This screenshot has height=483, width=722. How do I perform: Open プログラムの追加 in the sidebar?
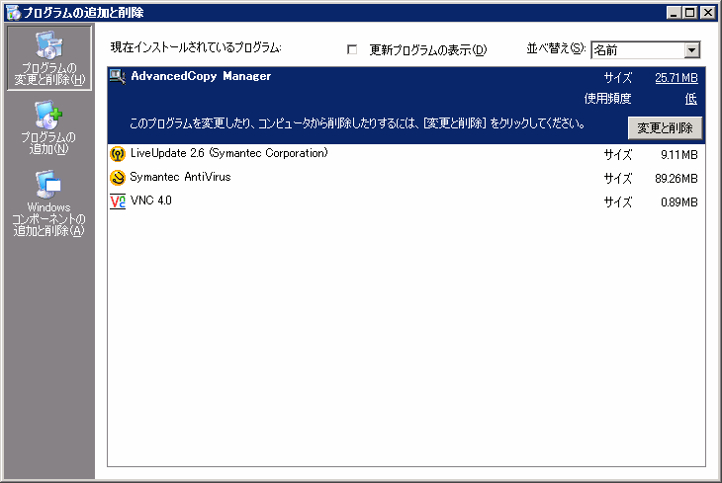48,127
